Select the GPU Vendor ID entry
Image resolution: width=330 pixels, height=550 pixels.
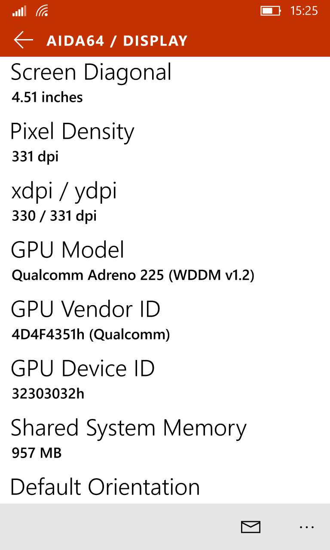click(x=165, y=321)
